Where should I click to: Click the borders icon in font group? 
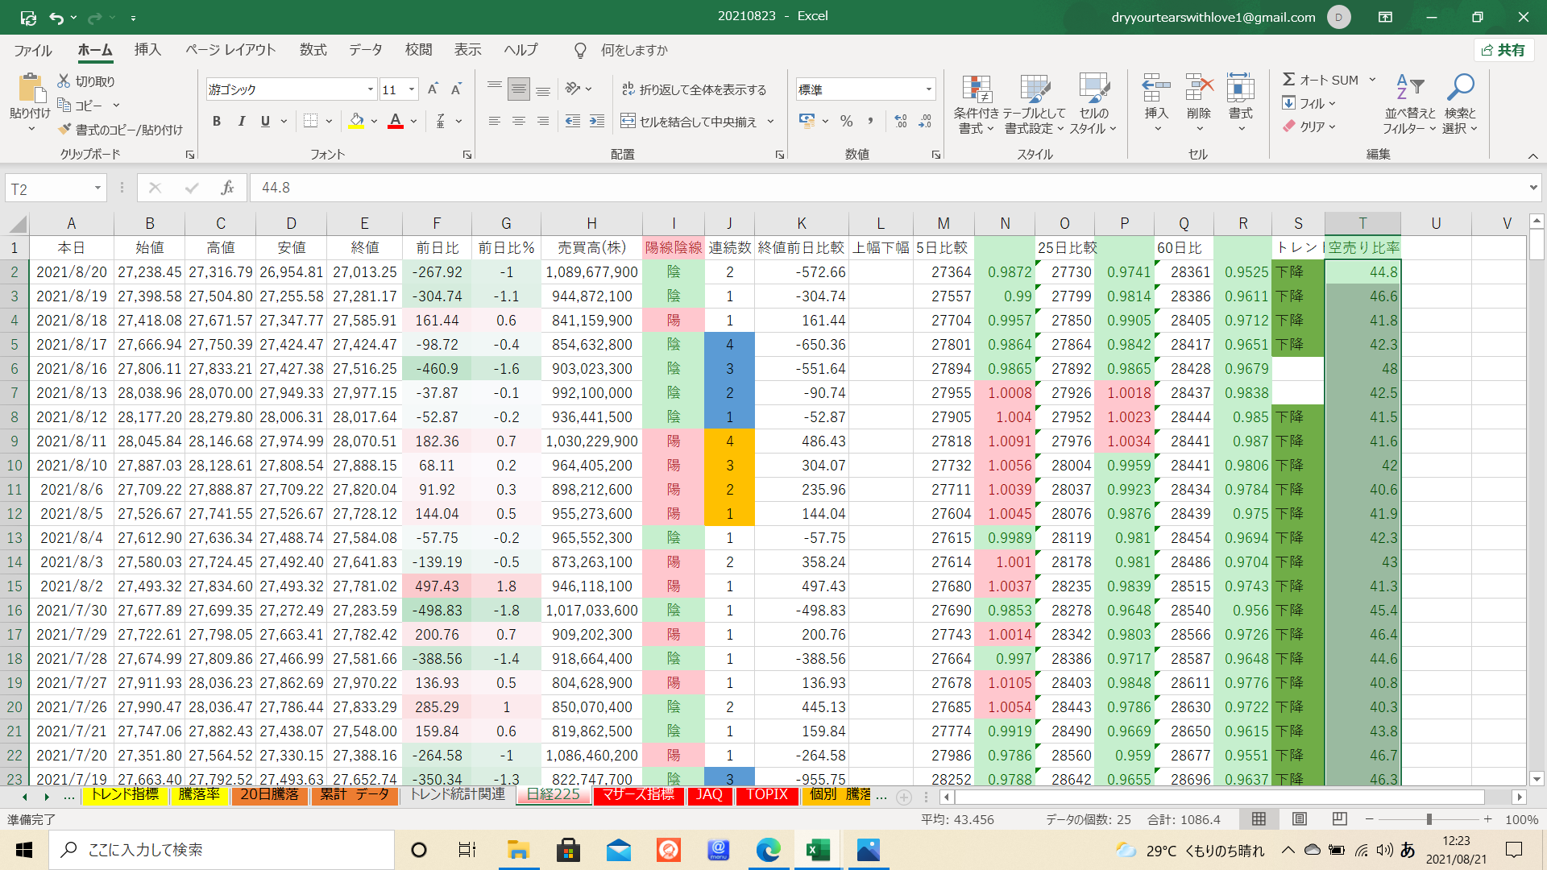311,121
